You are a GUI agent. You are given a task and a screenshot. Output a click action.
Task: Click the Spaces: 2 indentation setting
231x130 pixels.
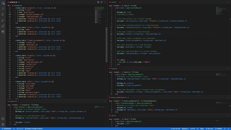click(x=185, y=129)
